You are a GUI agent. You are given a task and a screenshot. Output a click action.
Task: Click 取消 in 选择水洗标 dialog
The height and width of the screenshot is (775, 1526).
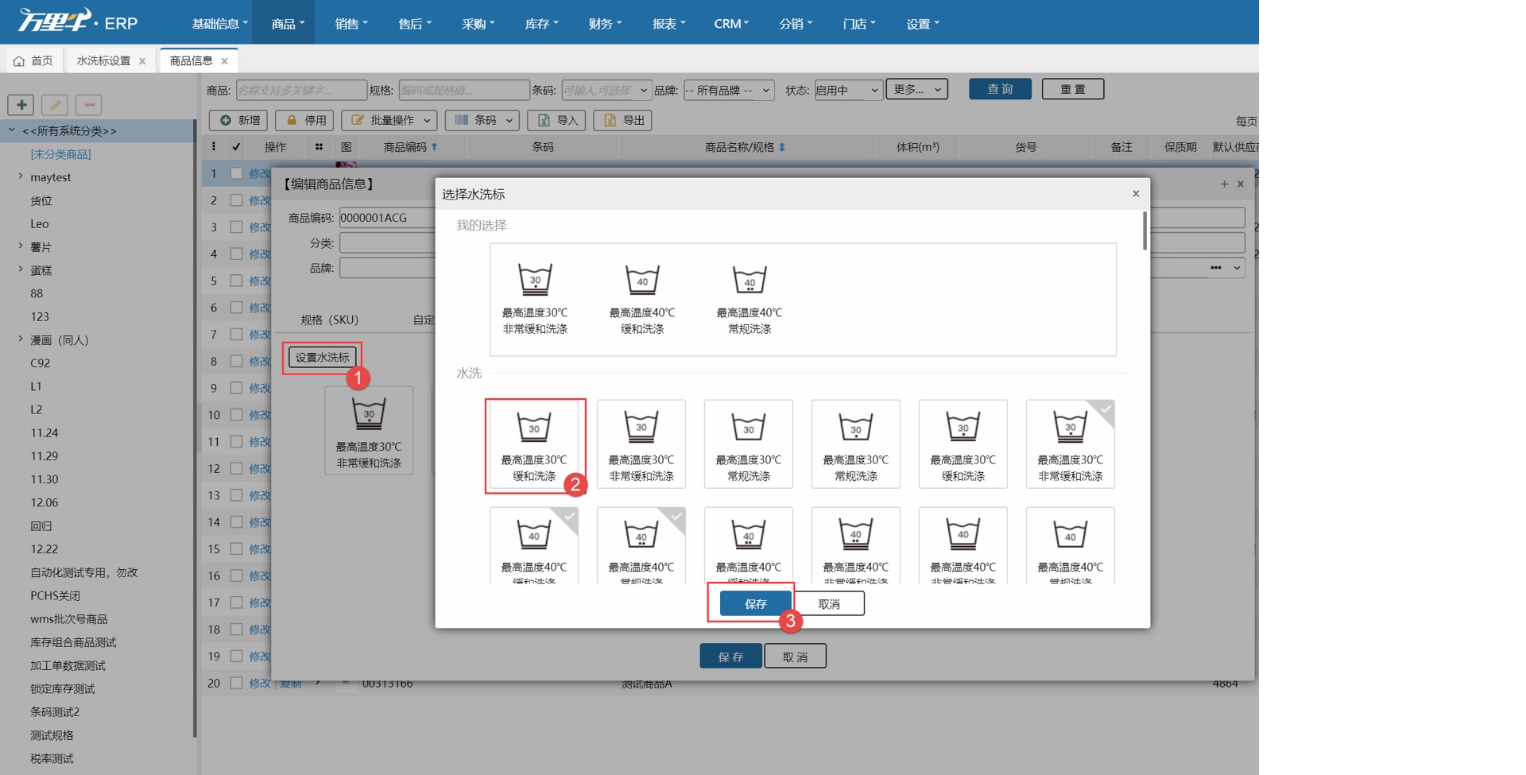829,603
